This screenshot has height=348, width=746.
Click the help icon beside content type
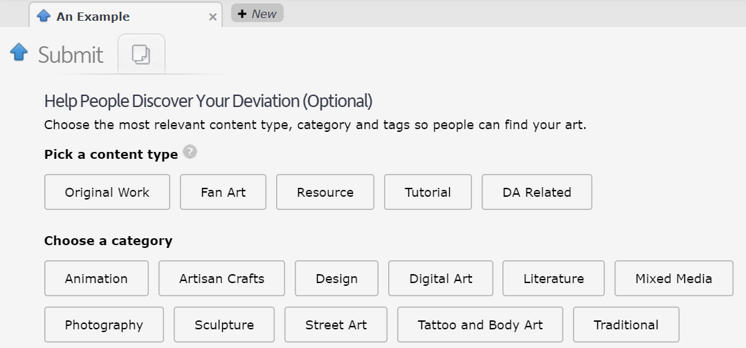coord(190,153)
